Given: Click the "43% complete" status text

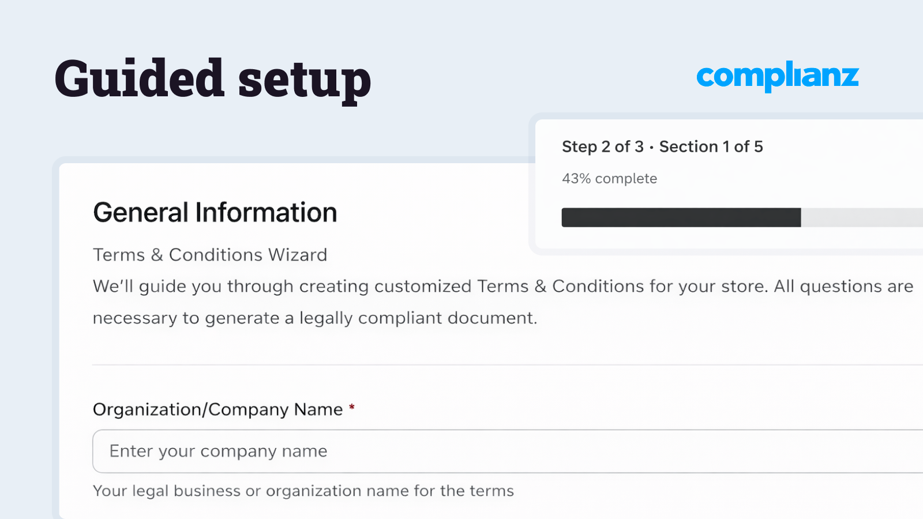Looking at the screenshot, I should coord(609,179).
